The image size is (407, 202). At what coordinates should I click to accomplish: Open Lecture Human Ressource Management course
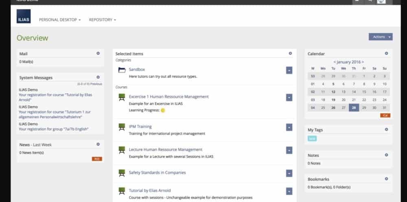tap(165, 150)
